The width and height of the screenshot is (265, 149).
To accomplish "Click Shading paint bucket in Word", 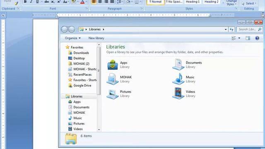I will tap(128, 2).
